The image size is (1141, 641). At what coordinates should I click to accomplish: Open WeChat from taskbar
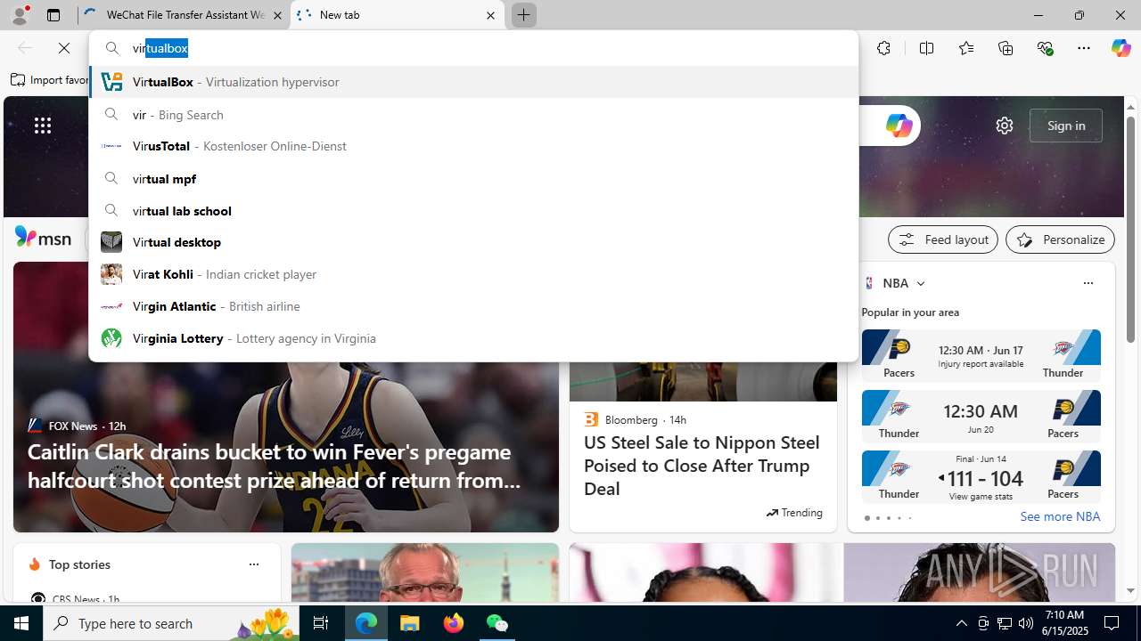point(497,623)
